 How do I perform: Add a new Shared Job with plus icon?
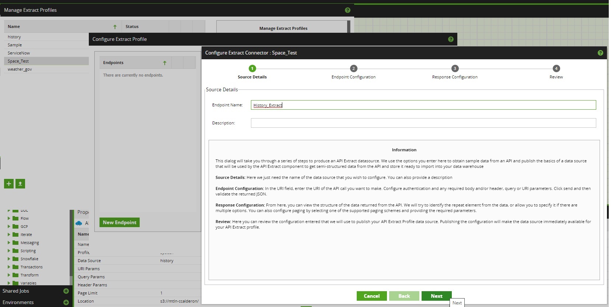point(66,291)
